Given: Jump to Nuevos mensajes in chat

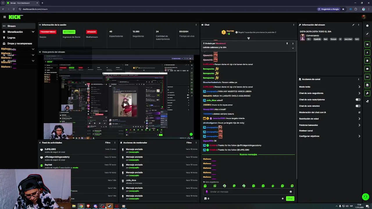Looking at the screenshot, I should pyautogui.click(x=248, y=154).
